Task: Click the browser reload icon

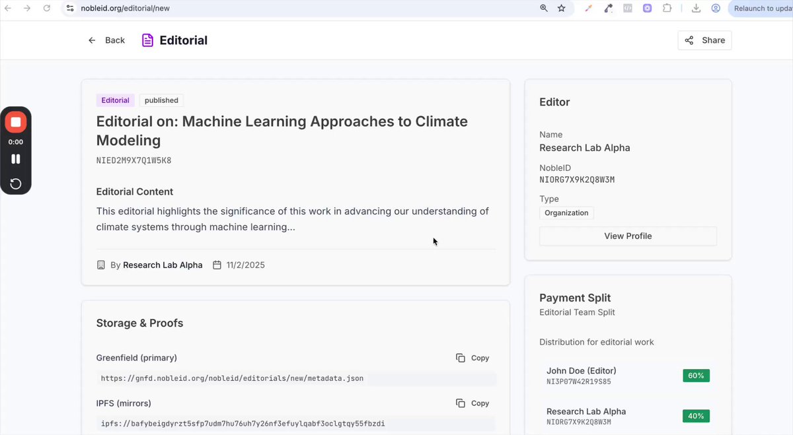Action: click(x=46, y=9)
